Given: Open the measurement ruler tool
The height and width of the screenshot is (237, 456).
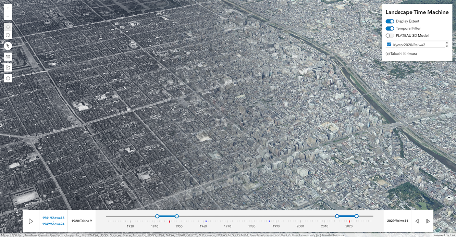Looking at the screenshot, I should click(8, 57).
